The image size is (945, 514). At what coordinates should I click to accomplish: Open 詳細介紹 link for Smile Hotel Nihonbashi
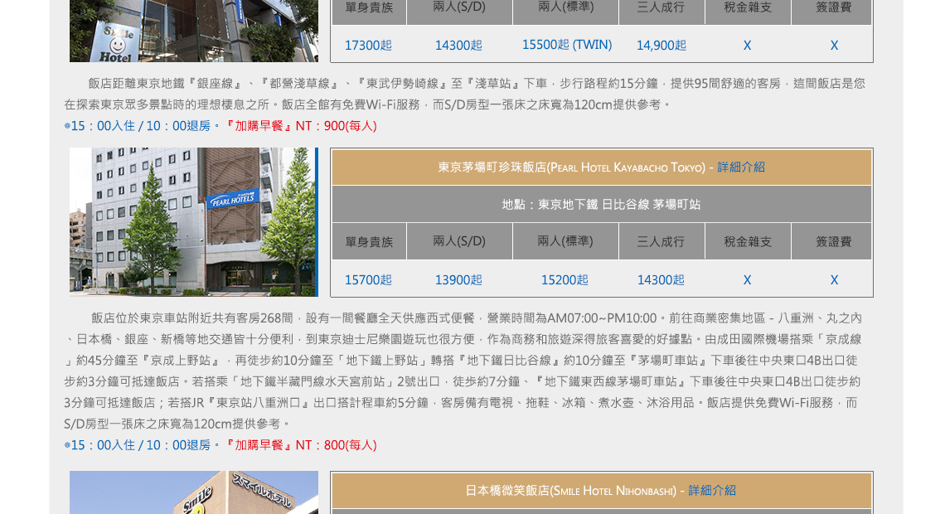tap(711, 491)
